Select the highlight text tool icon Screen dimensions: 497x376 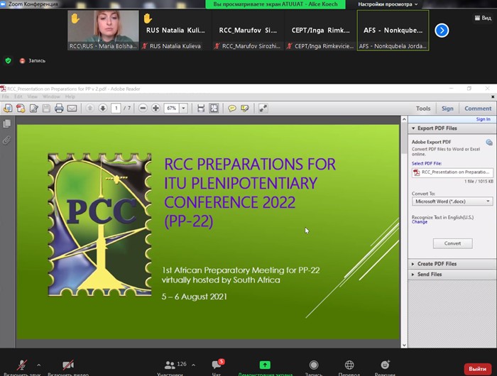click(x=245, y=109)
